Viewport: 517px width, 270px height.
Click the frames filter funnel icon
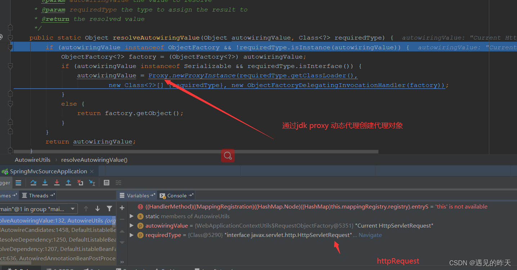pos(109,209)
